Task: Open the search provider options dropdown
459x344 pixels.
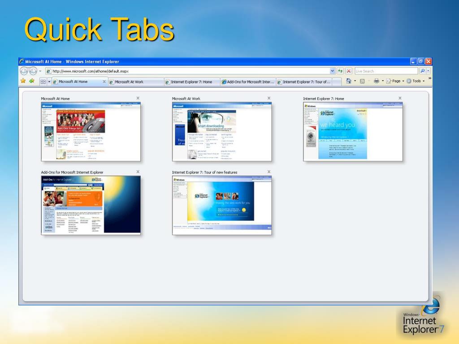Action: point(428,71)
